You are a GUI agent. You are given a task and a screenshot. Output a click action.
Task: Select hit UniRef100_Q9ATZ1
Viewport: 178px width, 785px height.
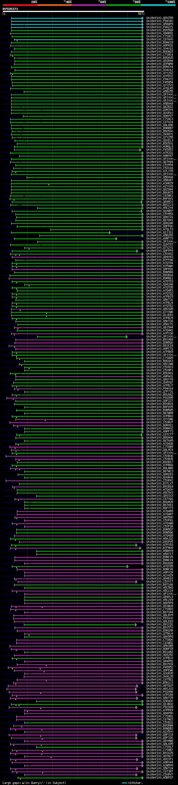[x=160, y=217]
